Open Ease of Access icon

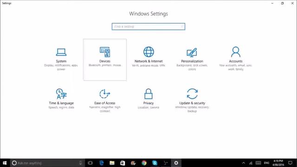105,94
